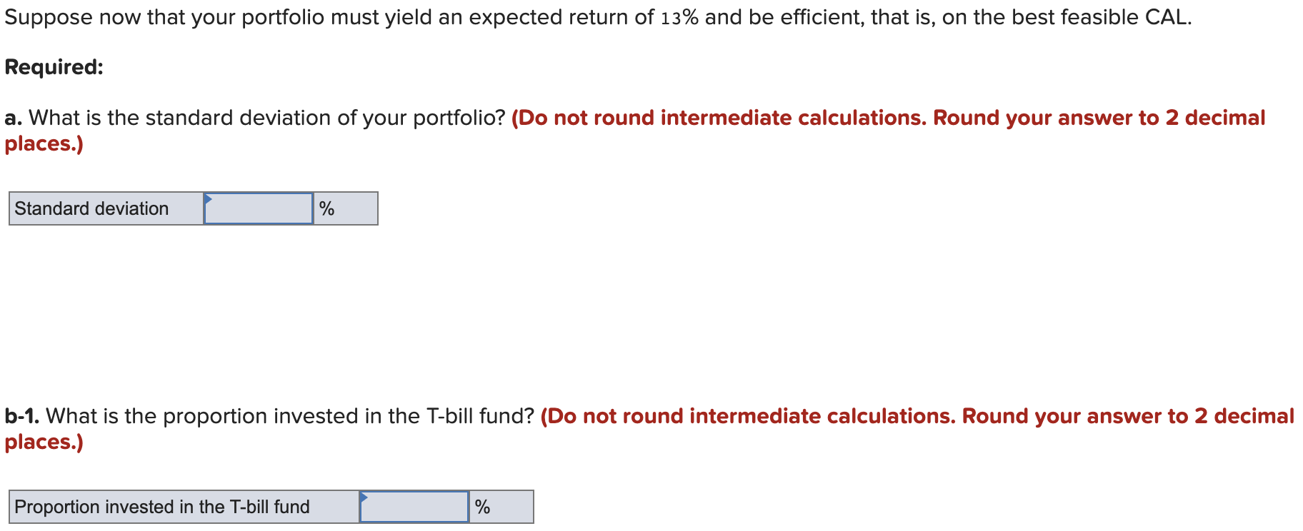This screenshot has height=531, width=1303.
Task: Select the question a text
Action: pyautogui.click(x=254, y=118)
